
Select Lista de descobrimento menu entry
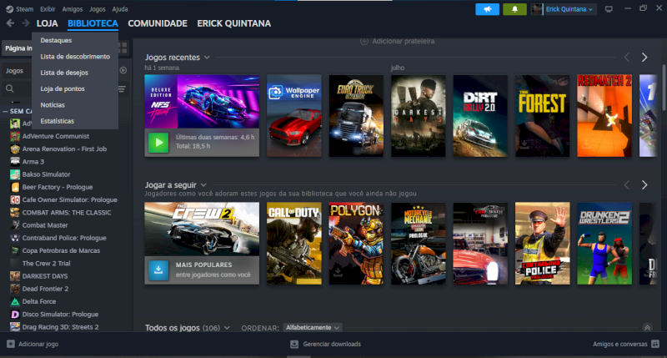[75, 56]
